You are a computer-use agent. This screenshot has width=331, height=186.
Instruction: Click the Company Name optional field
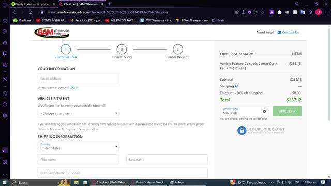[x=123, y=173]
